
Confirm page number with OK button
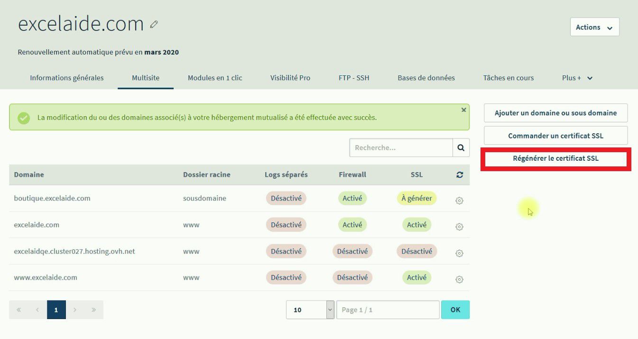455,310
